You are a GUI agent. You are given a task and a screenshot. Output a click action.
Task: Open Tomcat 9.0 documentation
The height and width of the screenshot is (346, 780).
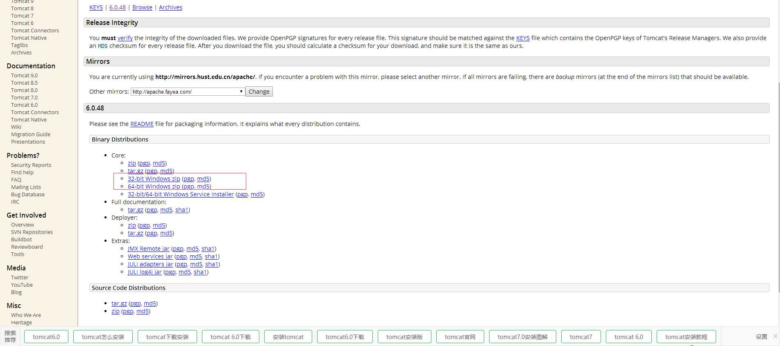click(24, 75)
